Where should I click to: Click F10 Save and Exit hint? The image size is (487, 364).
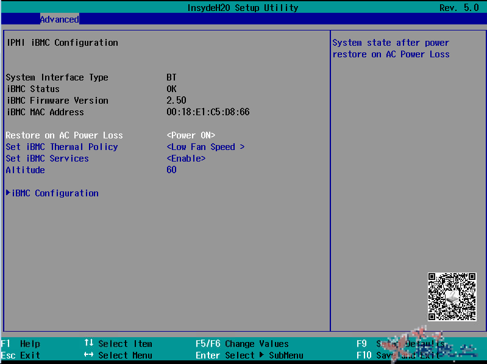[x=398, y=355]
